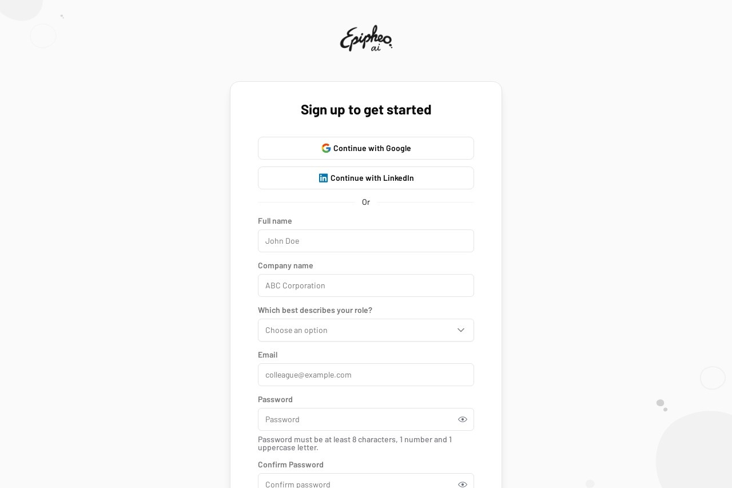The width and height of the screenshot is (732, 488).
Task: Click the 'Full name' label
Action: click(275, 221)
